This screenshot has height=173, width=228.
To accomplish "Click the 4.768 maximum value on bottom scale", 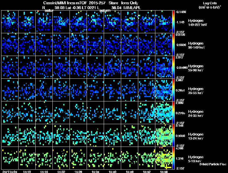I will tap(180, 148).
